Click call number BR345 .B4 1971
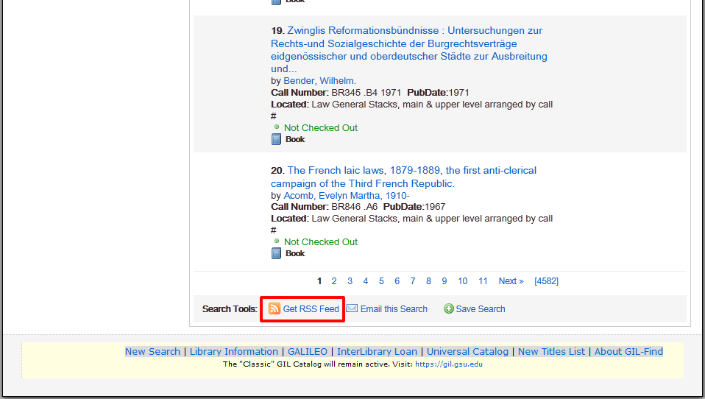705x399 pixels. tap(366, 93)
